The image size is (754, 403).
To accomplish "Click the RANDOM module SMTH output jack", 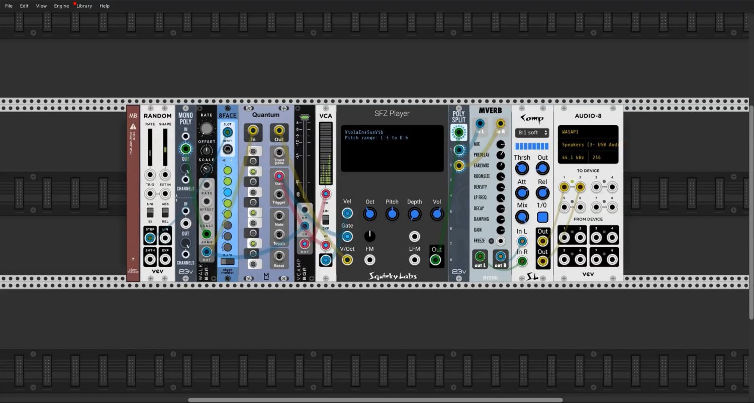I will coord(150,259).
